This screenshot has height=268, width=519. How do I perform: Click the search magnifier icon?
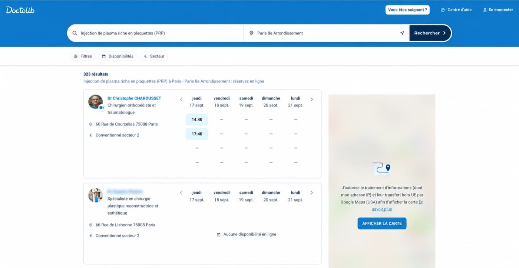pos(75,33)
